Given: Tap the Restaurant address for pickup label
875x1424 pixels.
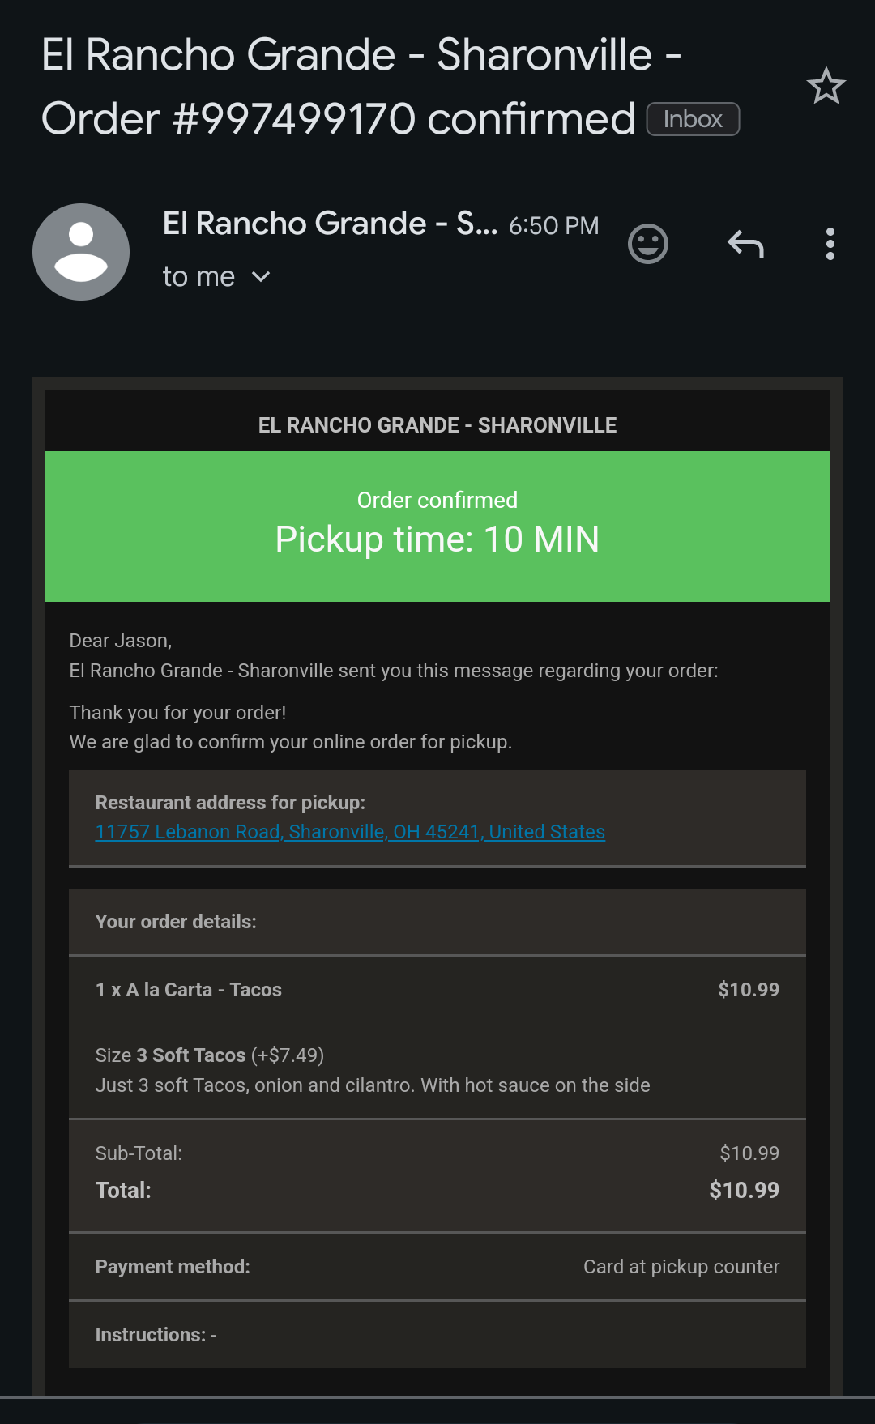Looking at the screenshot, I should (x=230, y=803).
